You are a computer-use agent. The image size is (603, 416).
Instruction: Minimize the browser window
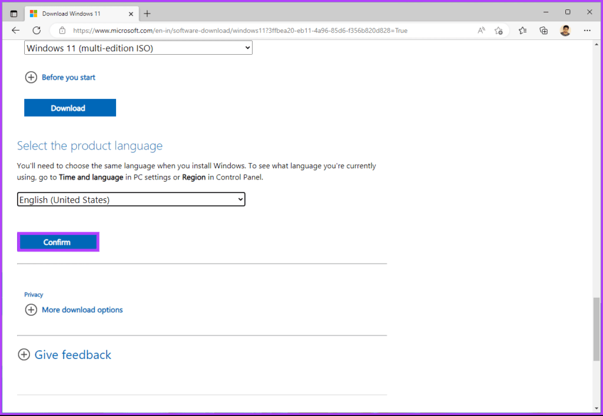coord(546,12)
